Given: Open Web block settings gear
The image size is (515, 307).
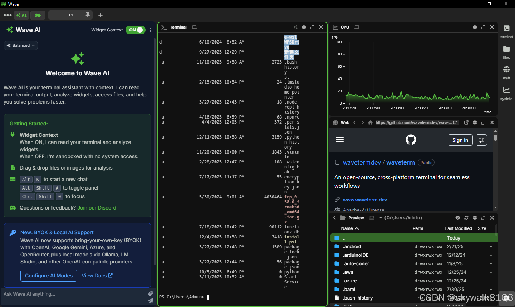Looking at the screenshot, I should tap(475, 122).
